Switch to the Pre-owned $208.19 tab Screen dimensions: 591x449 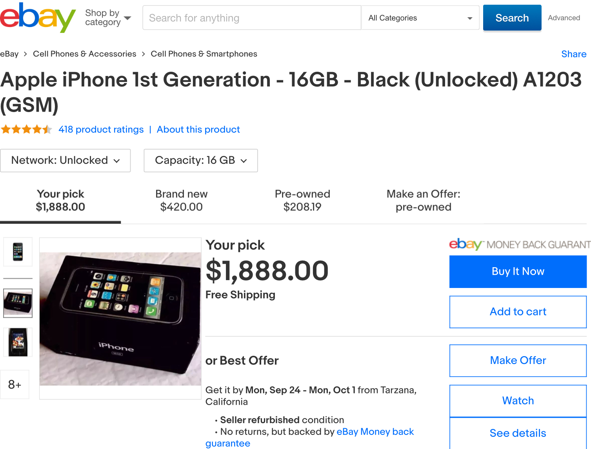click(x=302, y=200)
